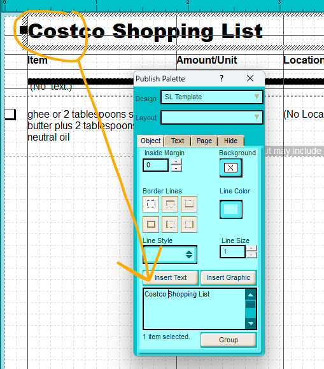The image size is (324, 369).
Task: Click the Item column header
Action: click(x=38, y=60)
